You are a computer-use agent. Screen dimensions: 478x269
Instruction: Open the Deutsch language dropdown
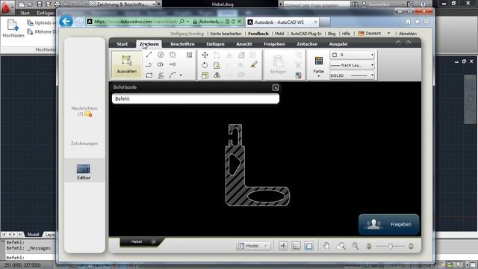tap(374, 33)
